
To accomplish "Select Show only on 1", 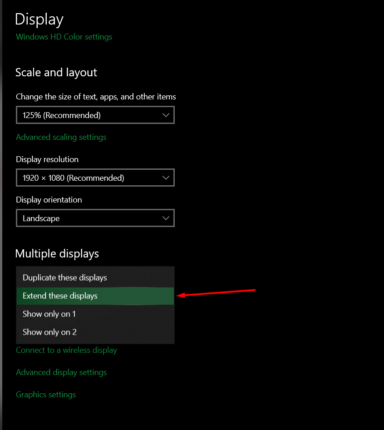I will pos(49,314).
